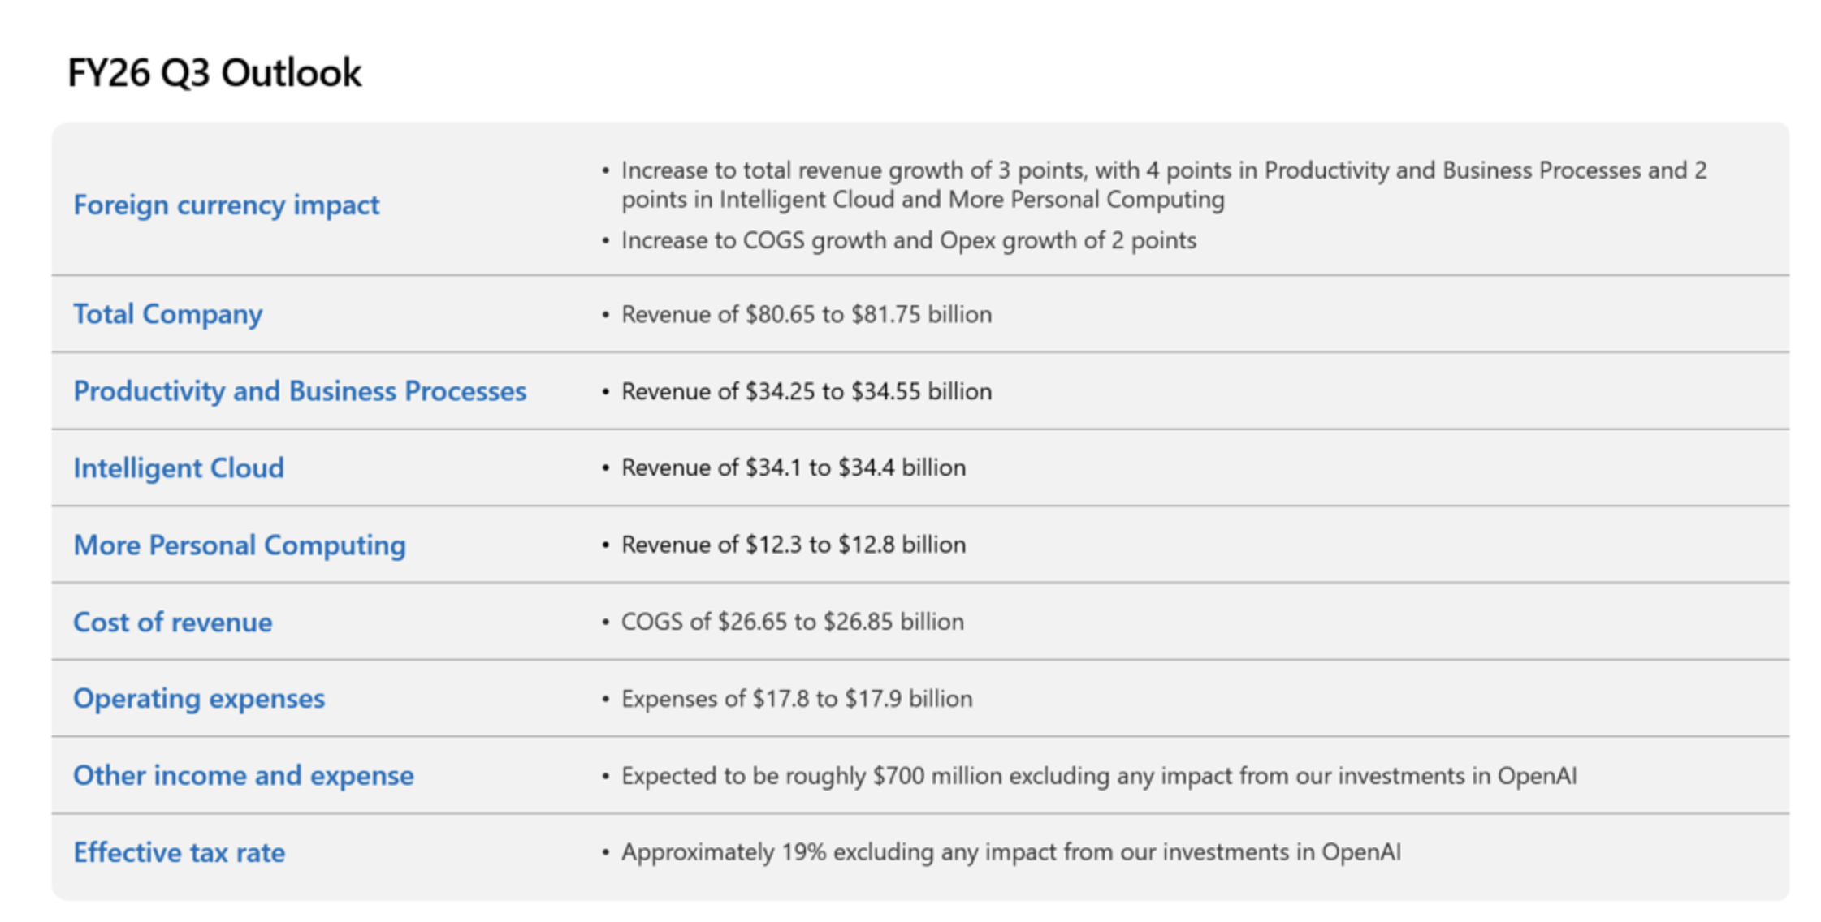Select Productivity and Business Processes label
The width and height of the screenshot is (1821, 922).
click(300, 391)
